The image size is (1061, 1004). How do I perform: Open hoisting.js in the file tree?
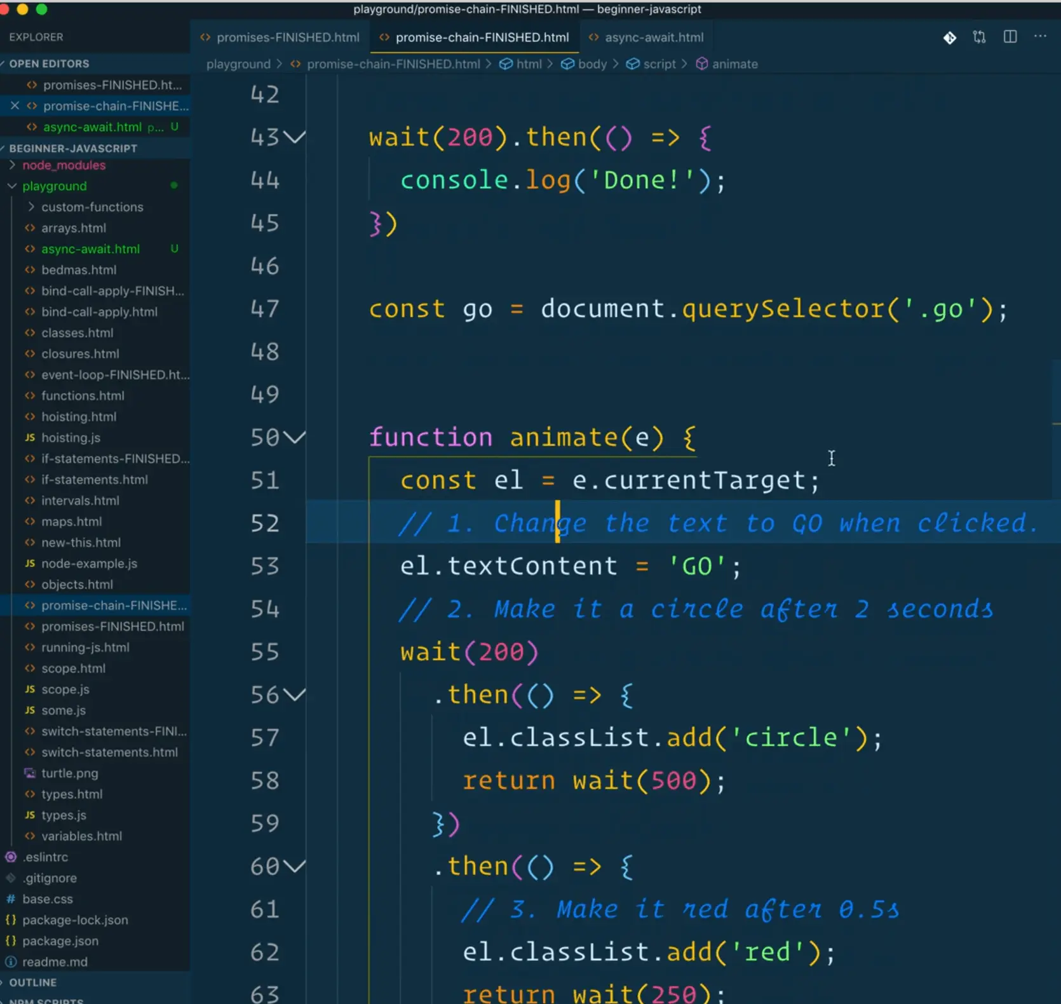coord(71,438)
